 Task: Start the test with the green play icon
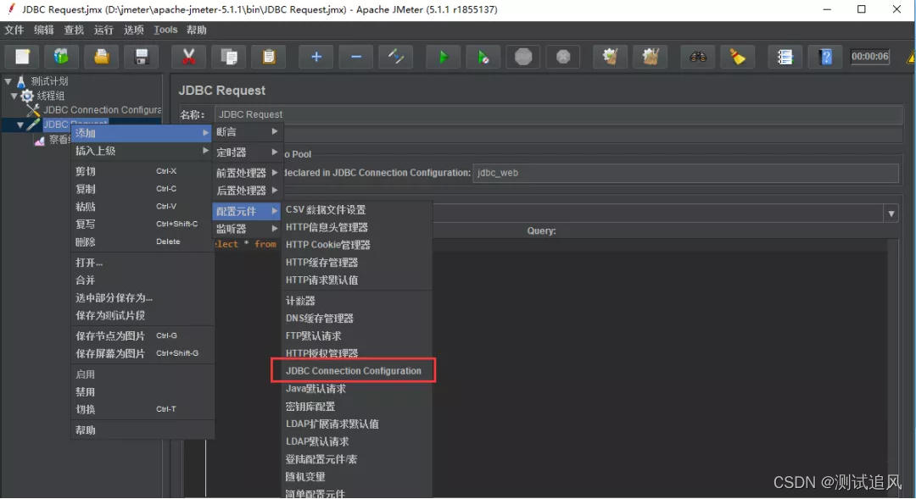click(x=443, y=57)
